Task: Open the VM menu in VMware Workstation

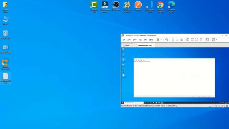Action: point(140,40)
